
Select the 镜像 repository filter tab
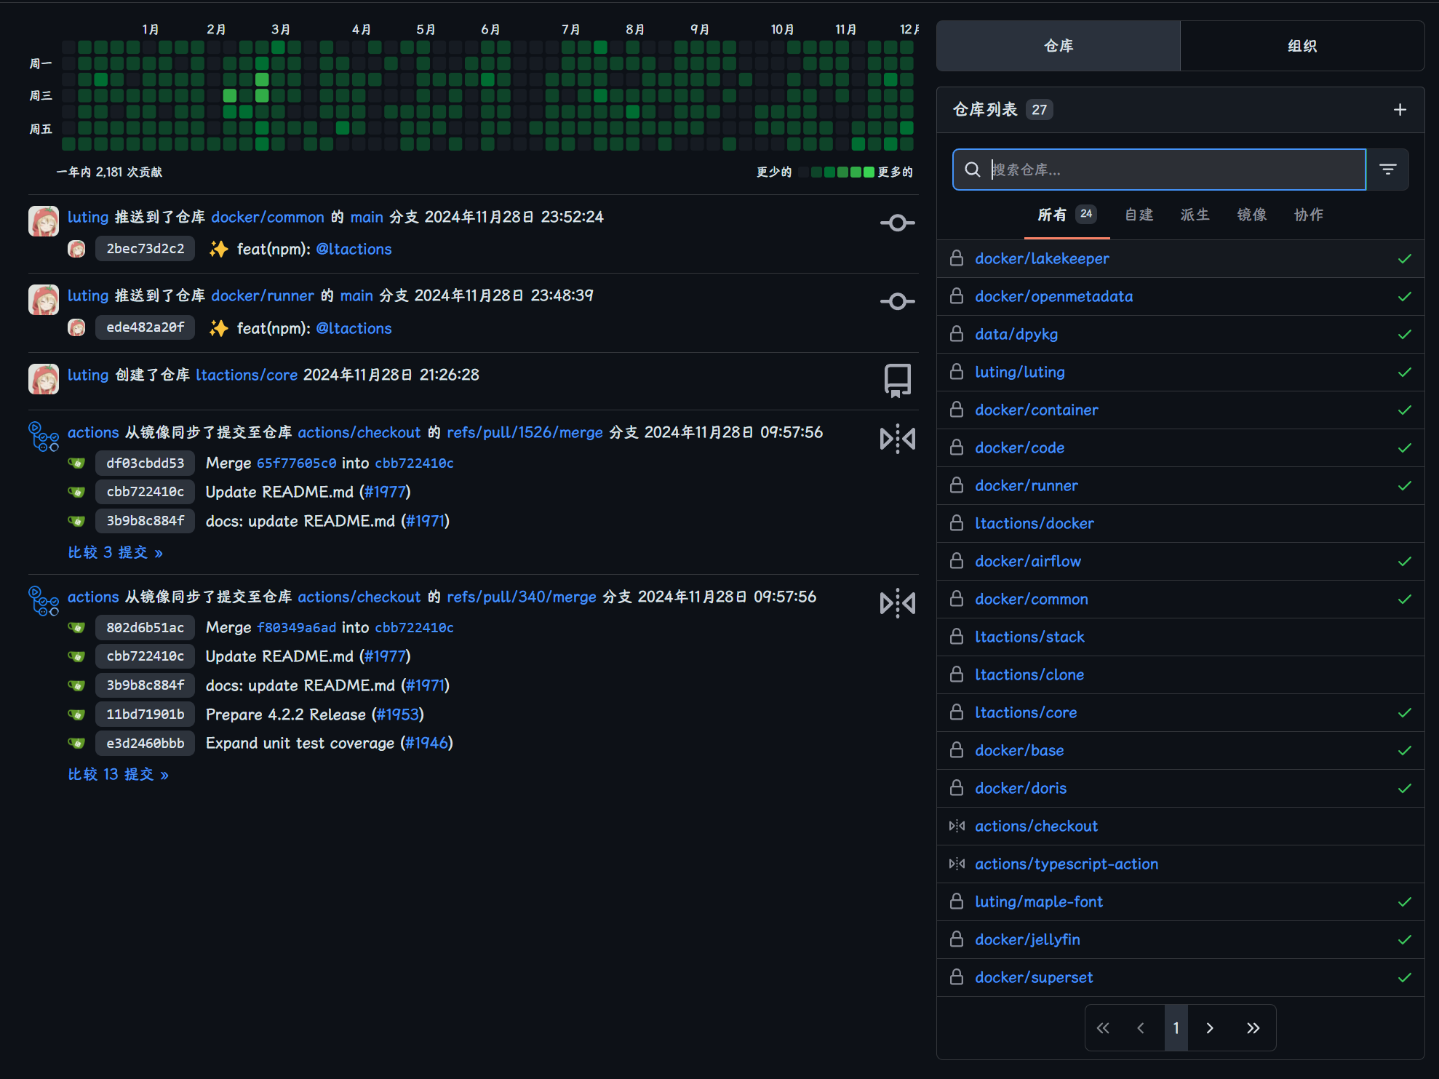tap(1251, 215)
